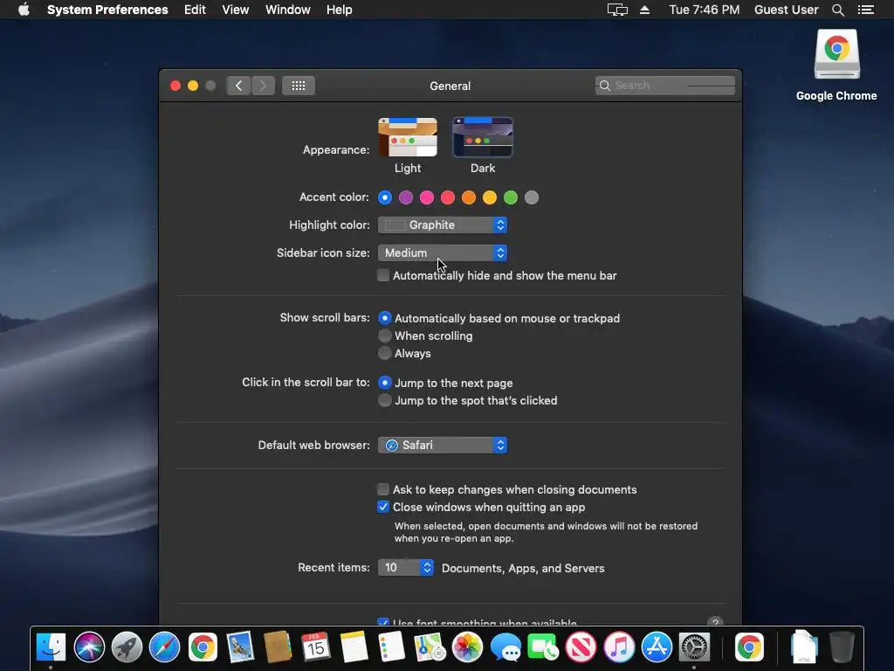Open the Trash in the Dock
The image size is (894, 671).
coord(842,647)
